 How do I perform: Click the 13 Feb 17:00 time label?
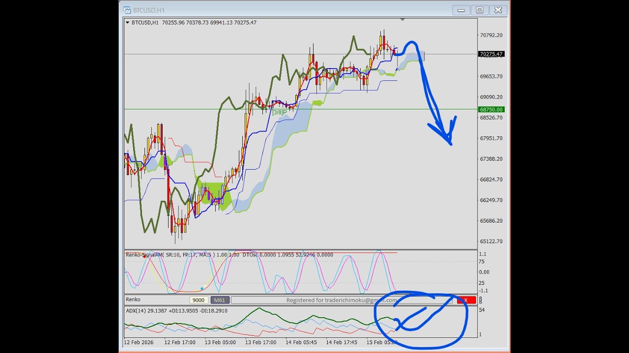click(x=261, y=342)
